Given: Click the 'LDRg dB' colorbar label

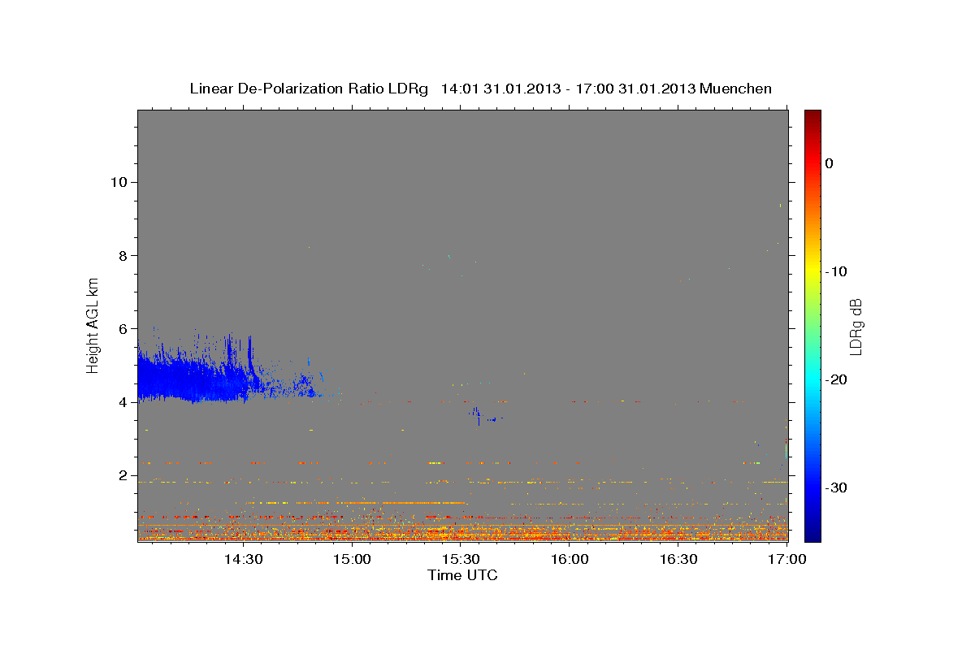Looking at the screenshot, I should (855, 326).
